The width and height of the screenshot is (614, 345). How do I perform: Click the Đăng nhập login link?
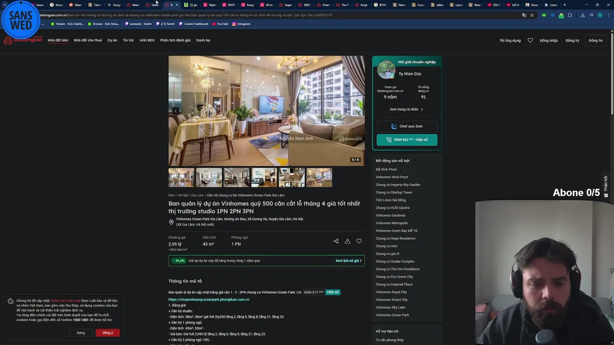pyautogui.click(x=549, y=40)
